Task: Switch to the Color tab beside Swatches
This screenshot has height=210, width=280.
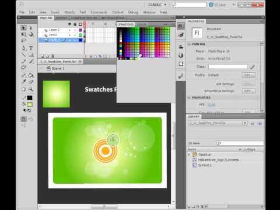Action: pyautogui.click(x=141, y=24)
